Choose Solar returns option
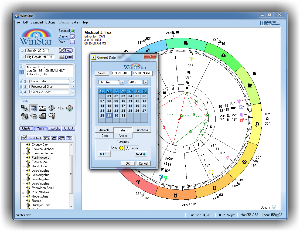 point(117,148)
